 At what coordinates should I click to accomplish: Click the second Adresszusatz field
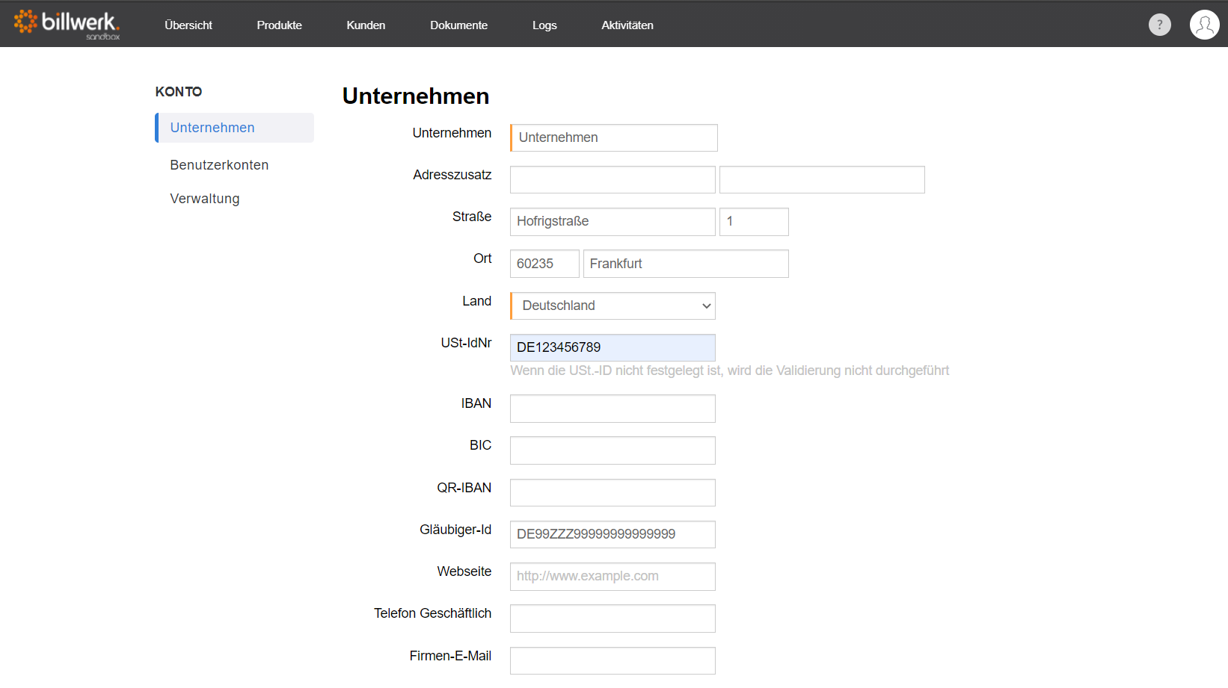pyautogui.click(x=822, y=179)
